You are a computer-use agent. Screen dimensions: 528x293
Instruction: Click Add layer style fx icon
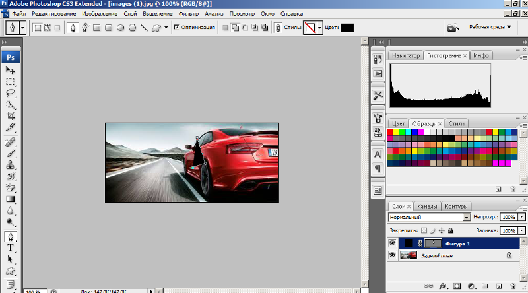pos(443,286)
